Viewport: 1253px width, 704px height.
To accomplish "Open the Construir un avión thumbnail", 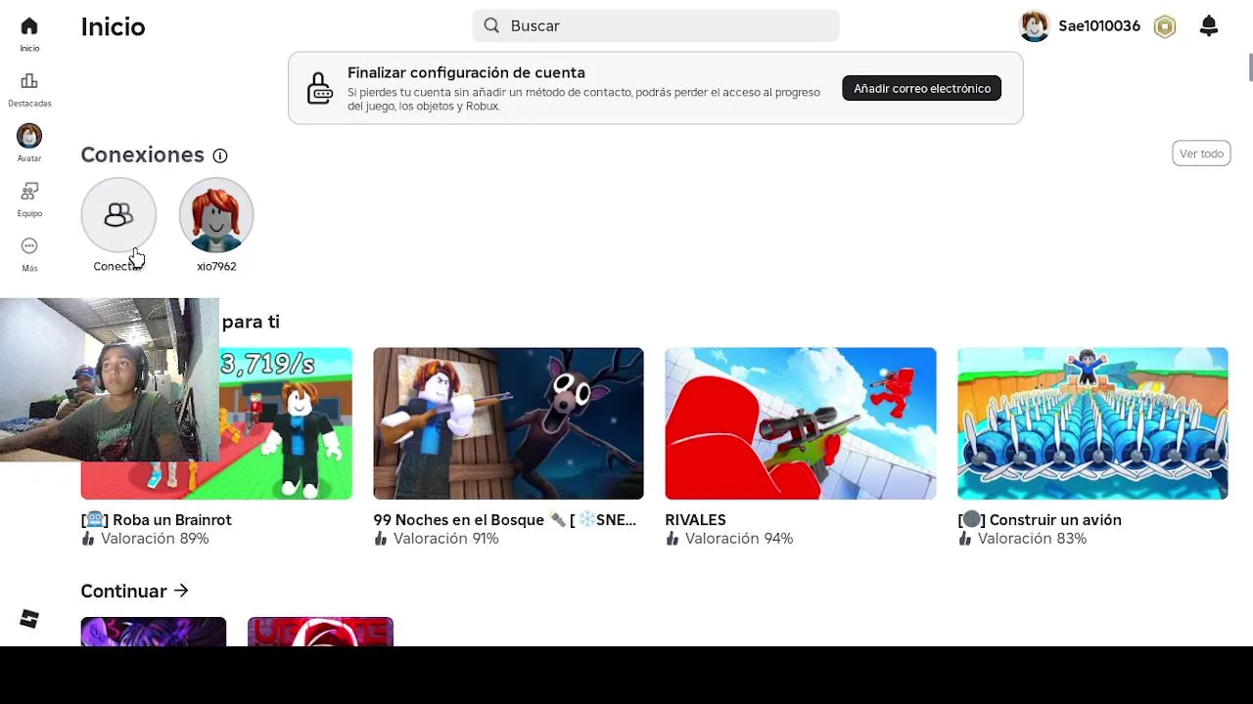I will click(1092, 423).
